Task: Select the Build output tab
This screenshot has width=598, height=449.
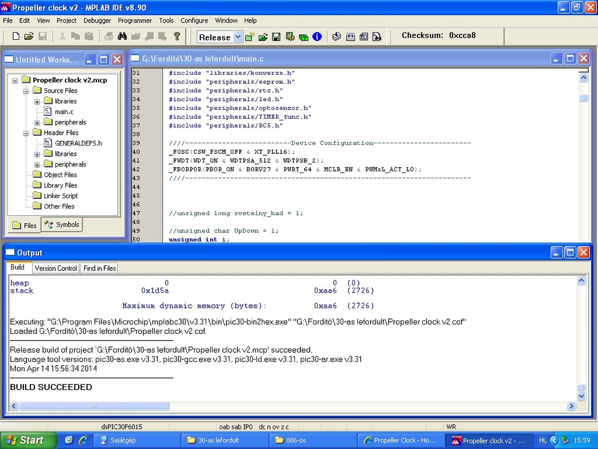Action: (x=18, y=268)
